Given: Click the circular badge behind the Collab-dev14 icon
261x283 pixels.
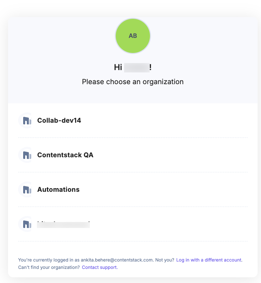Looking at the screenshot, I should coord(26,120).
